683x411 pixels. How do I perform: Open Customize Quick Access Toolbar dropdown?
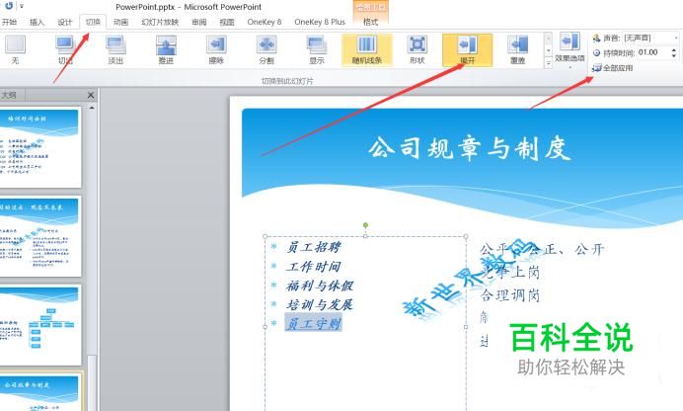(x=22, y=7)
